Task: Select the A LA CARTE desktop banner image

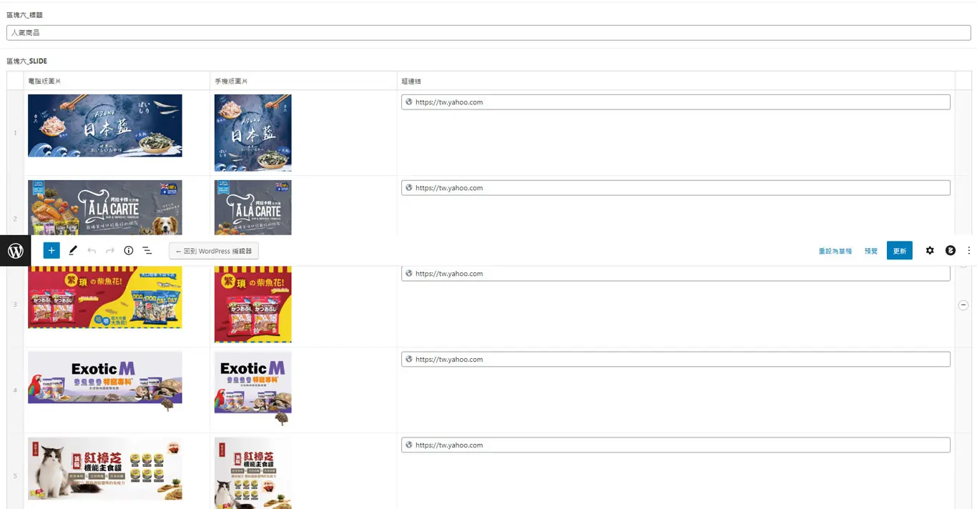Action: tap(105, 207)
